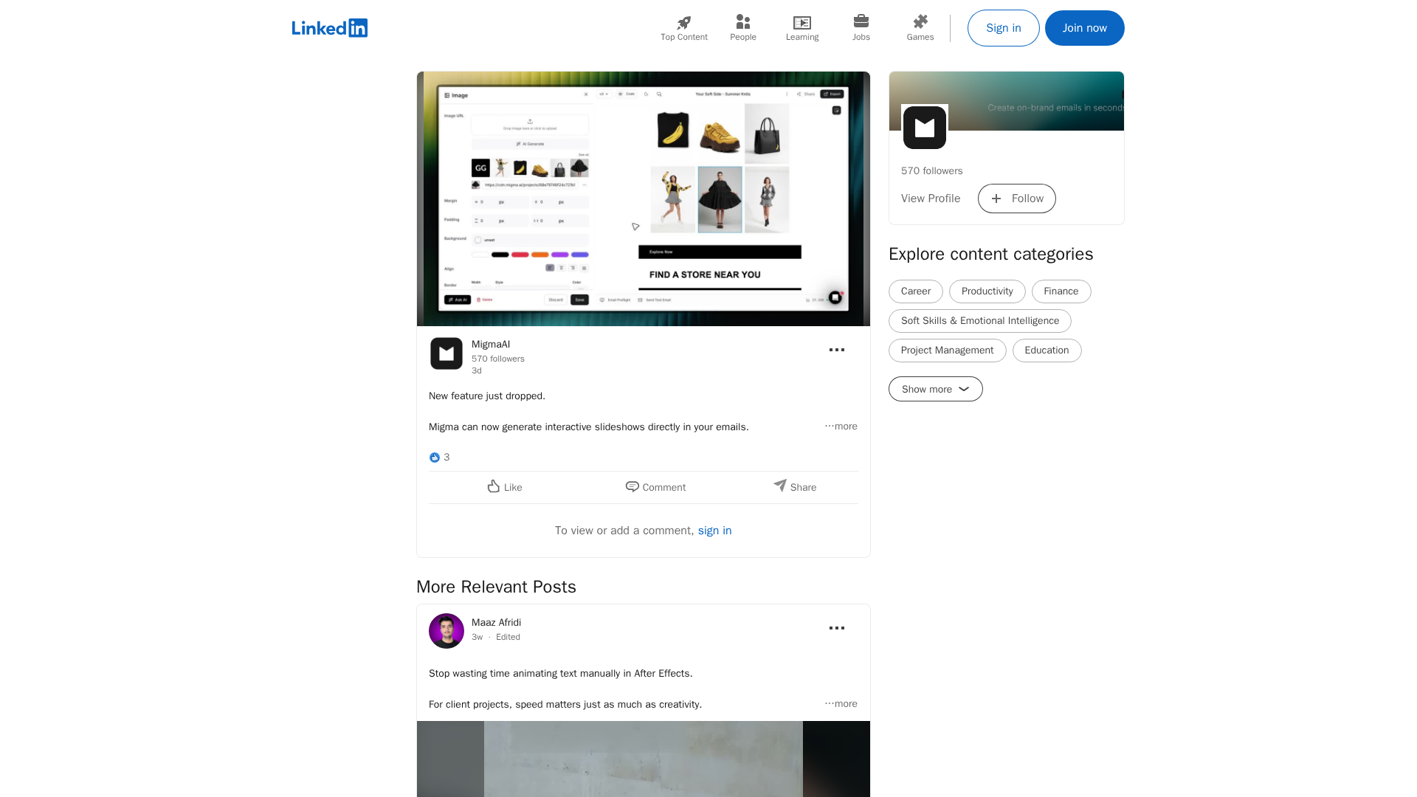Open the Learning video icon
The image size is (1417, 797).
(801, 23)
